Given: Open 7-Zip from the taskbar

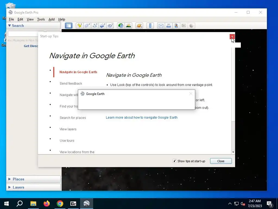Looking at the screenshot, I should pos(73,204).
